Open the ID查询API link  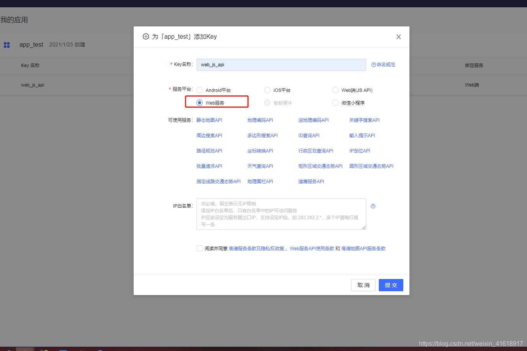pyautogui.click(x=309, y=136)
